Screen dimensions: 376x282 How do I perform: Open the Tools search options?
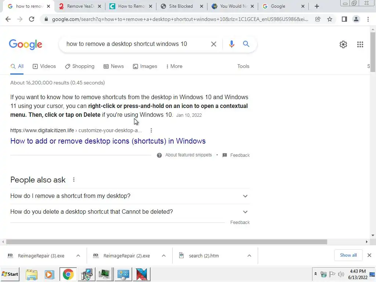tap(243, 66)
